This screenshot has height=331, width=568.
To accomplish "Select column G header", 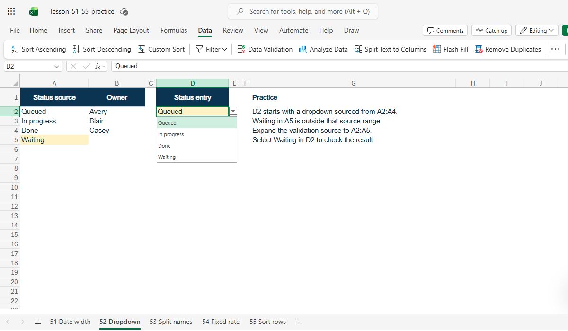I will 354,83.
